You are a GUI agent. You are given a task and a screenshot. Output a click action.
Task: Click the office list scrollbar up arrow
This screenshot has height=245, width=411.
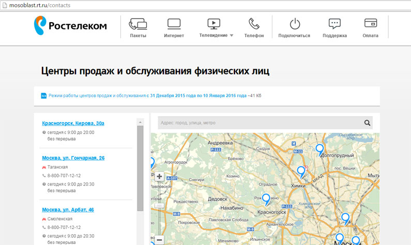(140, 122)
